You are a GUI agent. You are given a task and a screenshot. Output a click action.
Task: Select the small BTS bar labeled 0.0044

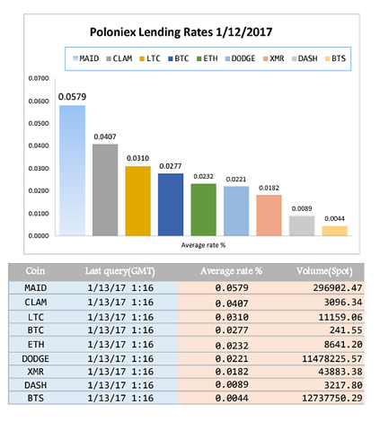335,231
